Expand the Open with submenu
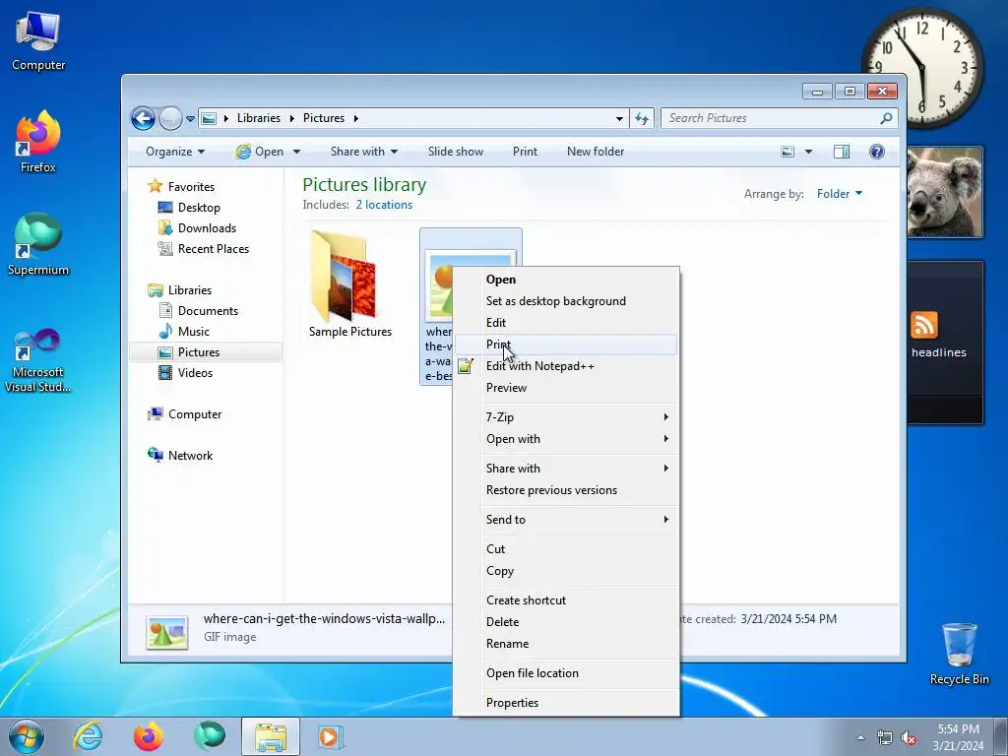The image size is (1008, 756). [x=566, y=439]
